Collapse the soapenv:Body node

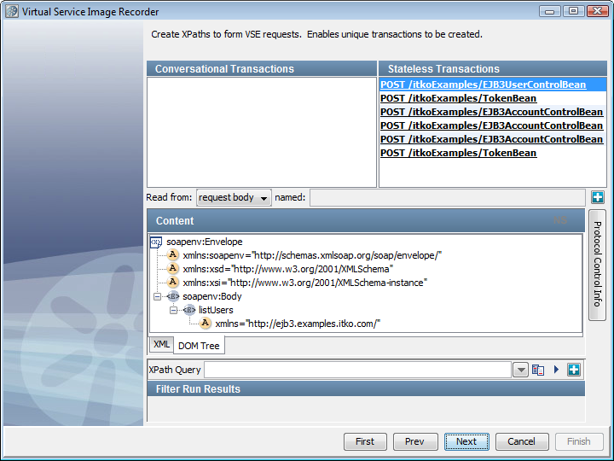(x=157, y=296)
